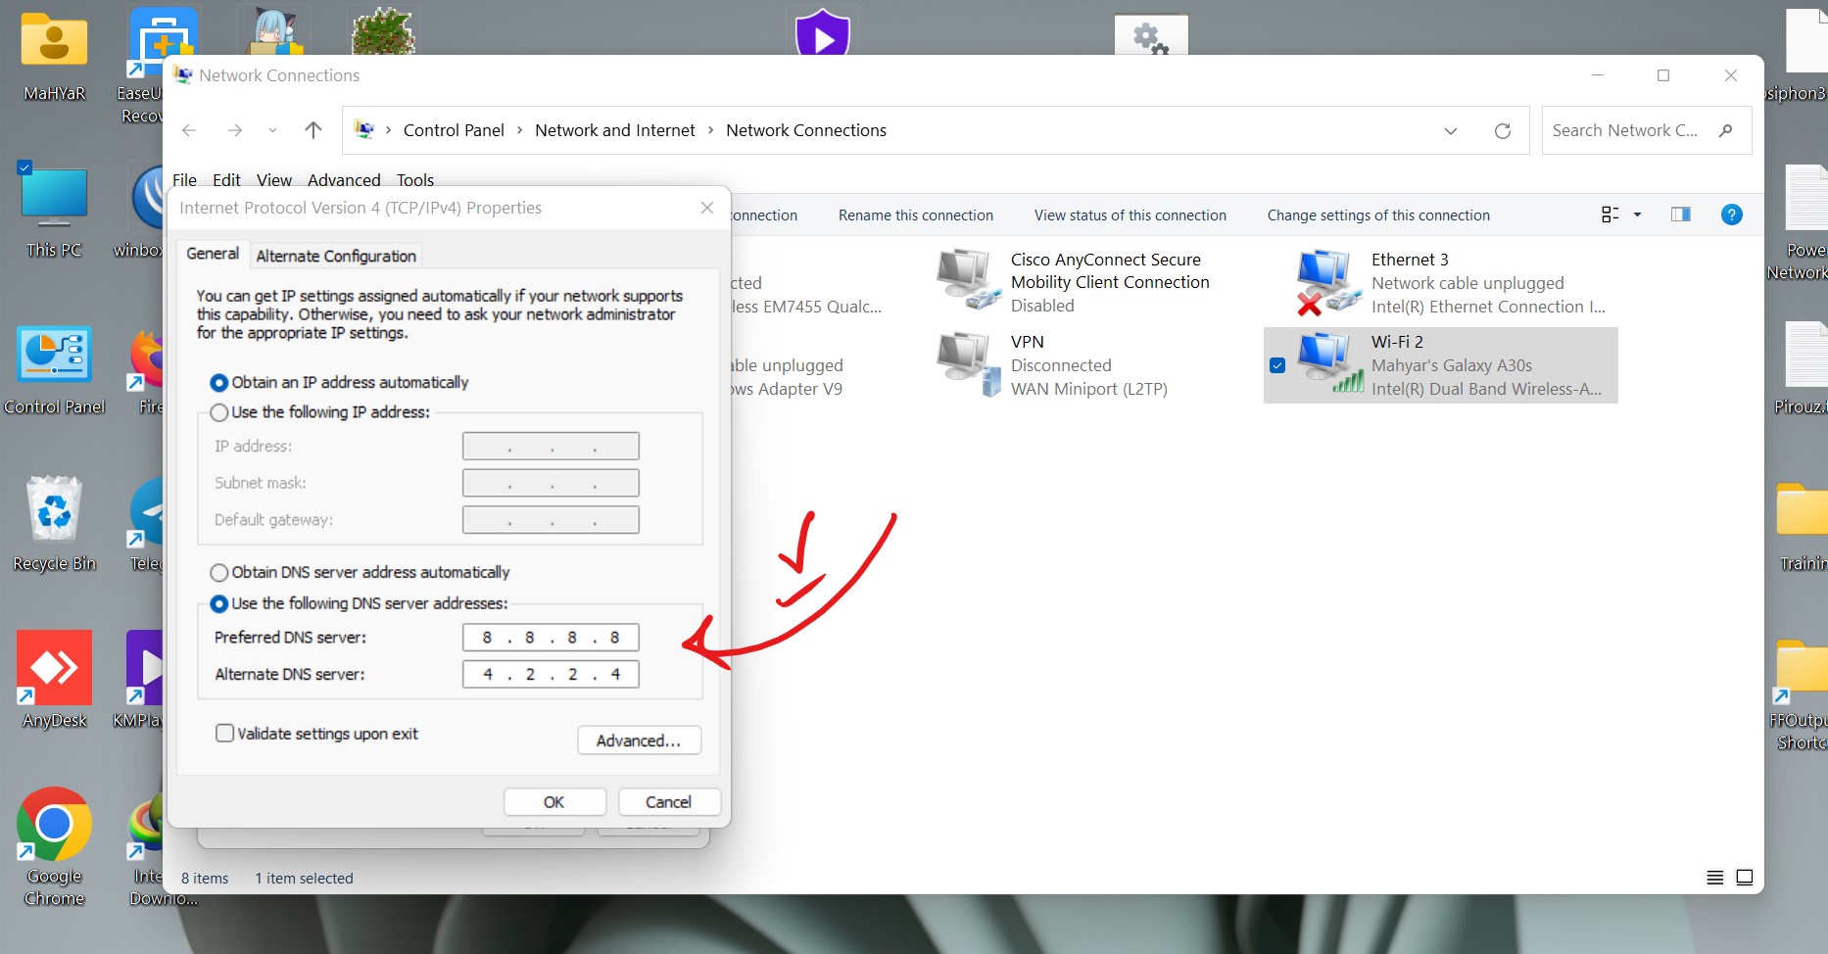The height and width of the screenshot is (954, 1828).
Task: Switch to details view icon in status bar
Action: (1715, 878)
